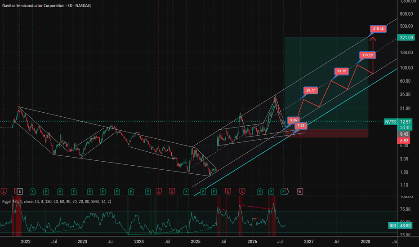Screen dimensions: 419x247
Task: Open the Rygel RSI indicator legend
Action: 56,202
